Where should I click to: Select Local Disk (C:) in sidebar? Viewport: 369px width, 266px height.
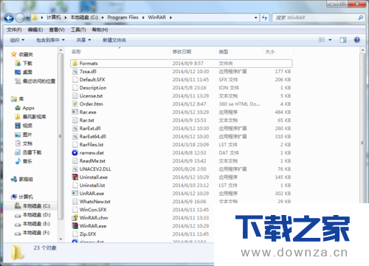click(x=32, y=206)
